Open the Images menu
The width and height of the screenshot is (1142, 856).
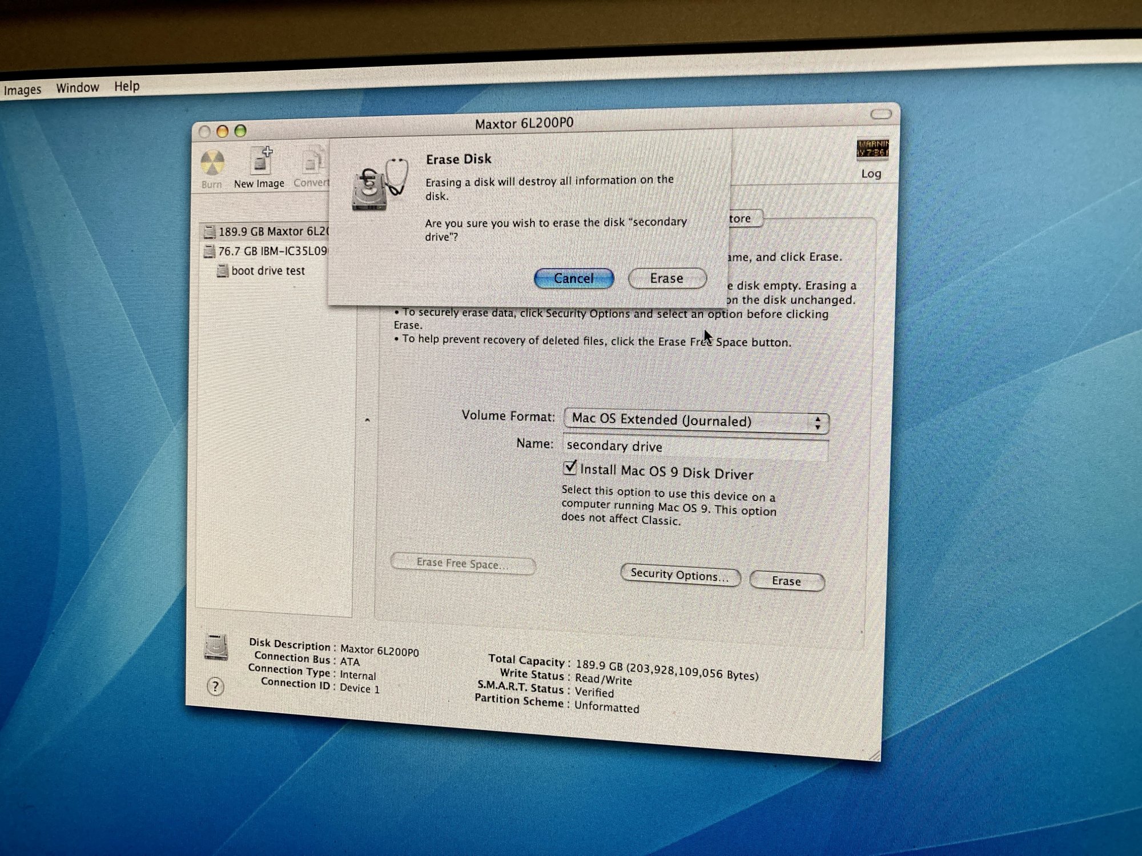coord(22,90)
